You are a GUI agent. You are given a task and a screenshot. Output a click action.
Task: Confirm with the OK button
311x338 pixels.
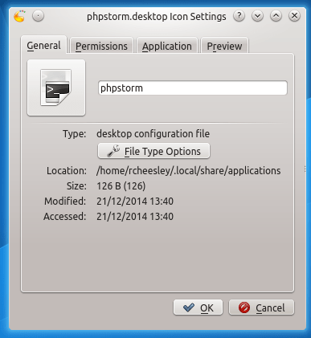click(x=198, y=307)
